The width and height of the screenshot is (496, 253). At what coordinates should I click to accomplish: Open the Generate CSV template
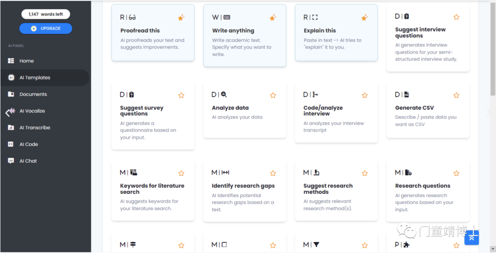428,111
